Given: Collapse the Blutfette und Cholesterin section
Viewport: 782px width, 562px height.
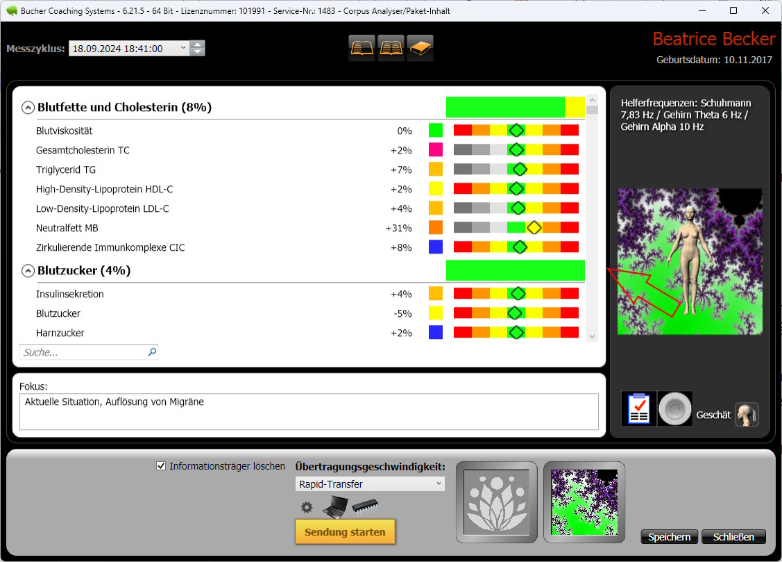Looking at the screenshot, I should [x=28, y=107].
